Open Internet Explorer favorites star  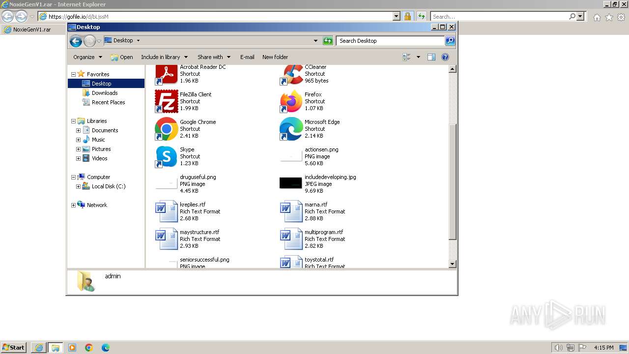[x=609, y=17]
